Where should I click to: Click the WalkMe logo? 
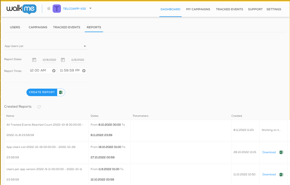point(21,9)
